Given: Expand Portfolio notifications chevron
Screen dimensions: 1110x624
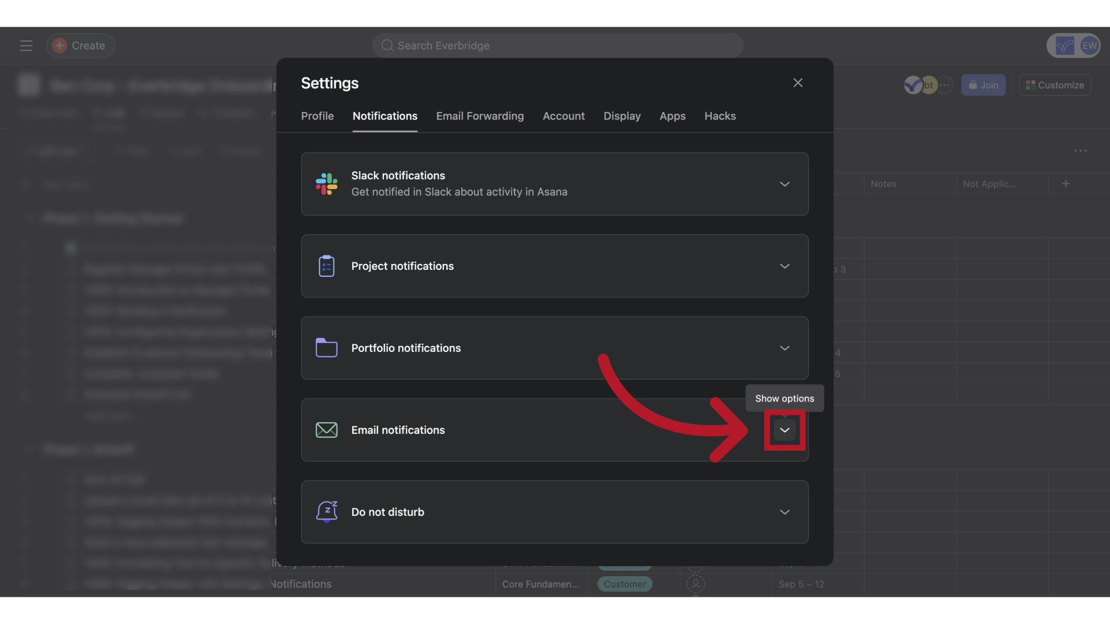Looking at the screenshot, I should click(785, 348).
